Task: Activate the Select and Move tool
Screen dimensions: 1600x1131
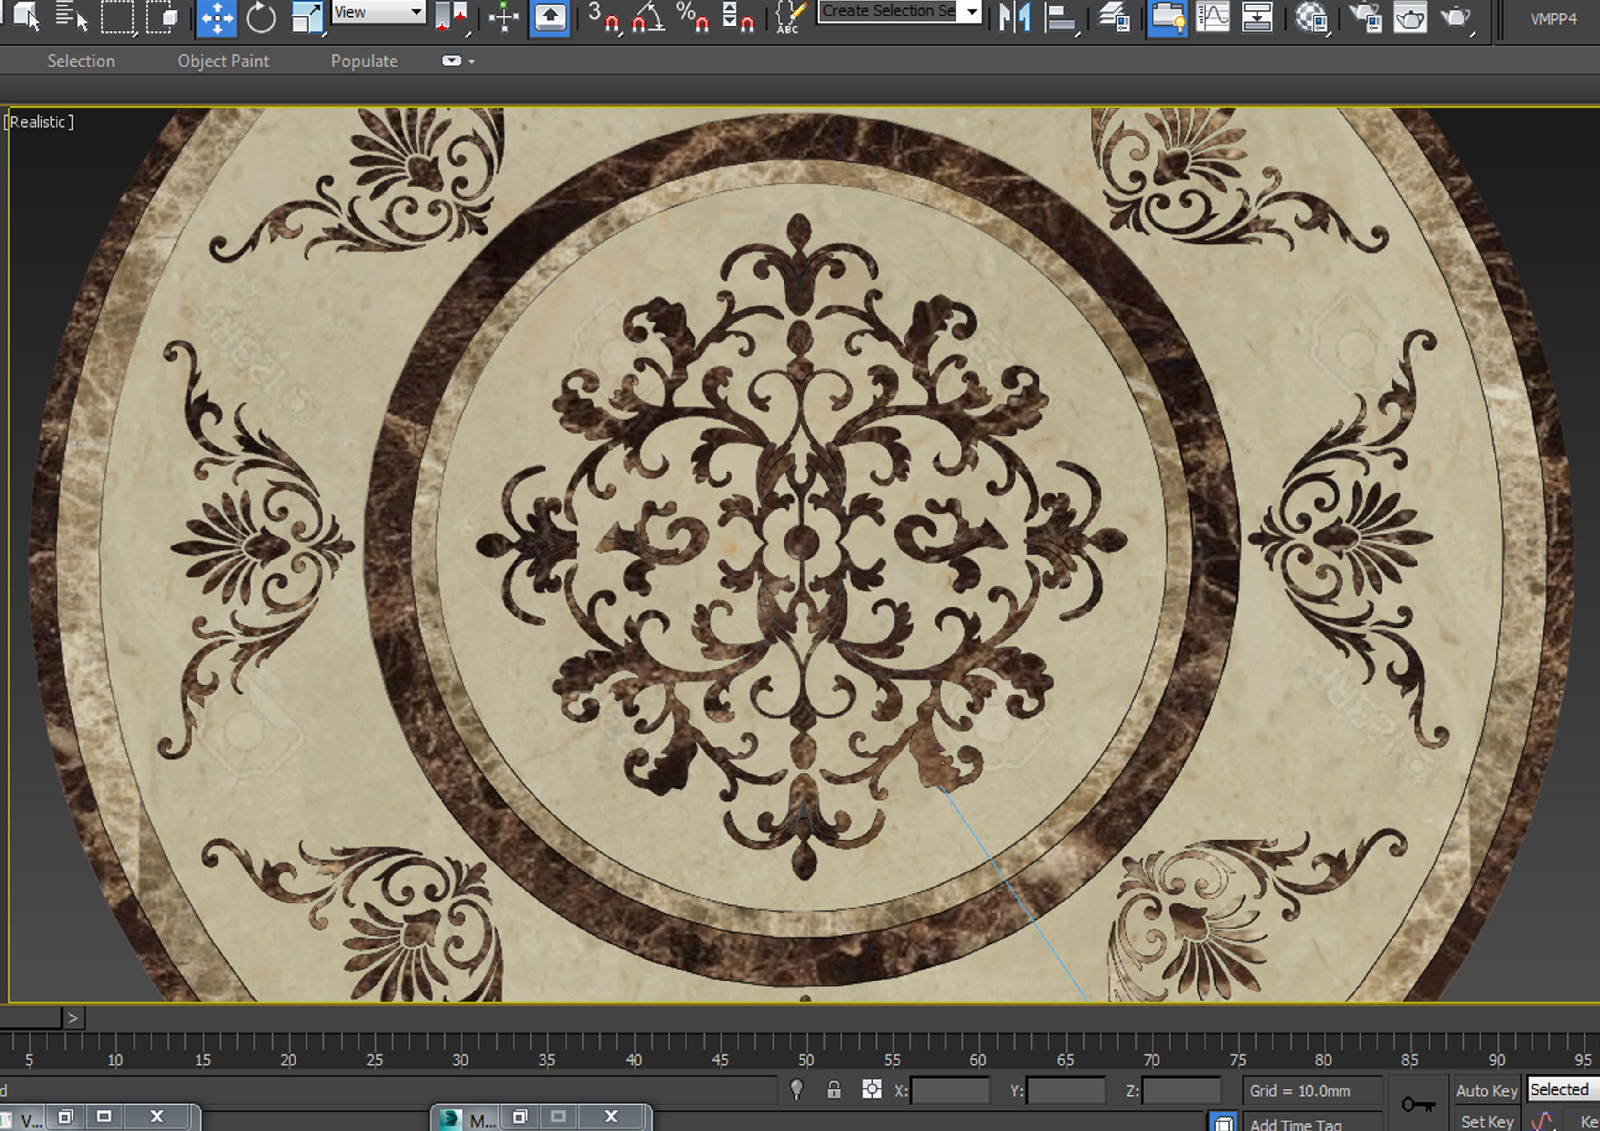Action: point(217,18)
